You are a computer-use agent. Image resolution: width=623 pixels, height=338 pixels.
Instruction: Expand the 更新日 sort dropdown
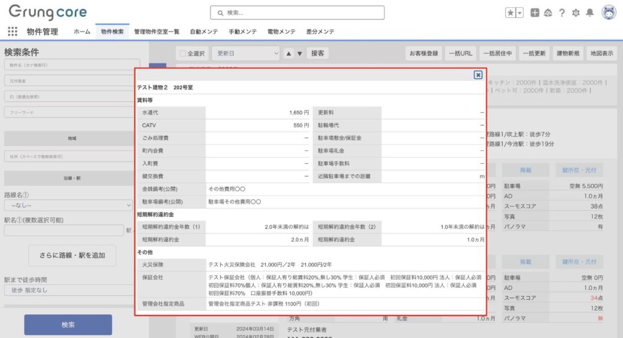tap(246, 54)
